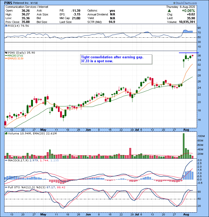This screenshot has height=217, width=209.
Task: Click the Pinterest Inc. company name
Action: pos(21,3)
